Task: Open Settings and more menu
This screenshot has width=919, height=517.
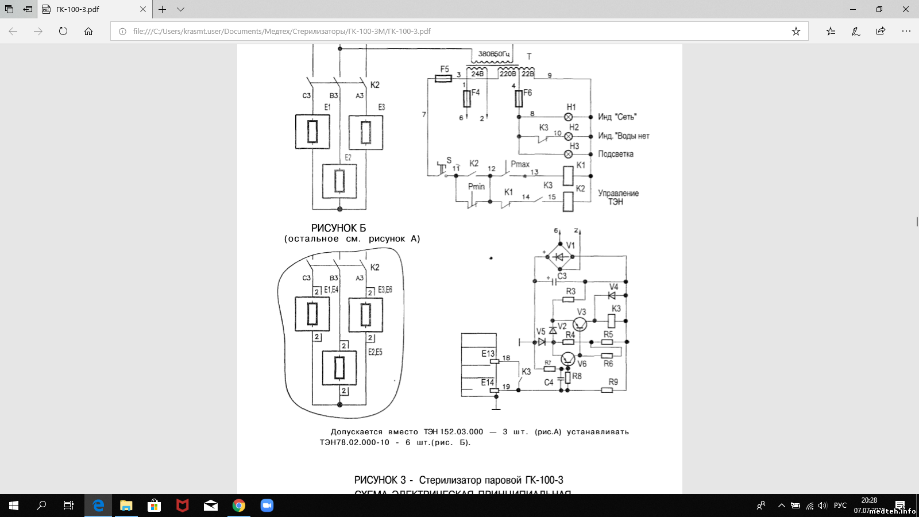Action: tap(906, 31)
